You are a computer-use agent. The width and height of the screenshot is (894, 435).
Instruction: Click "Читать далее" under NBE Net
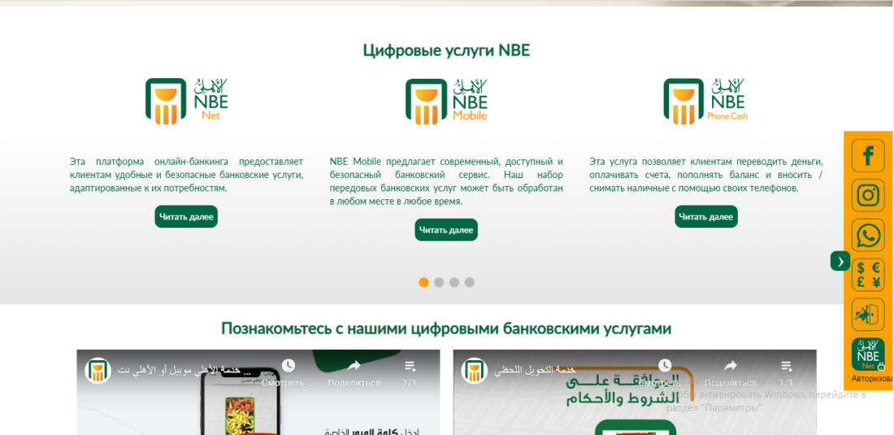(x=186, y=216)
